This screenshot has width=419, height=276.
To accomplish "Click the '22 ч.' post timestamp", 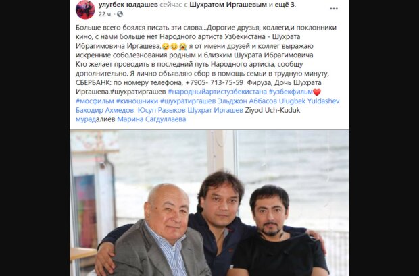I will pos(105,14).
